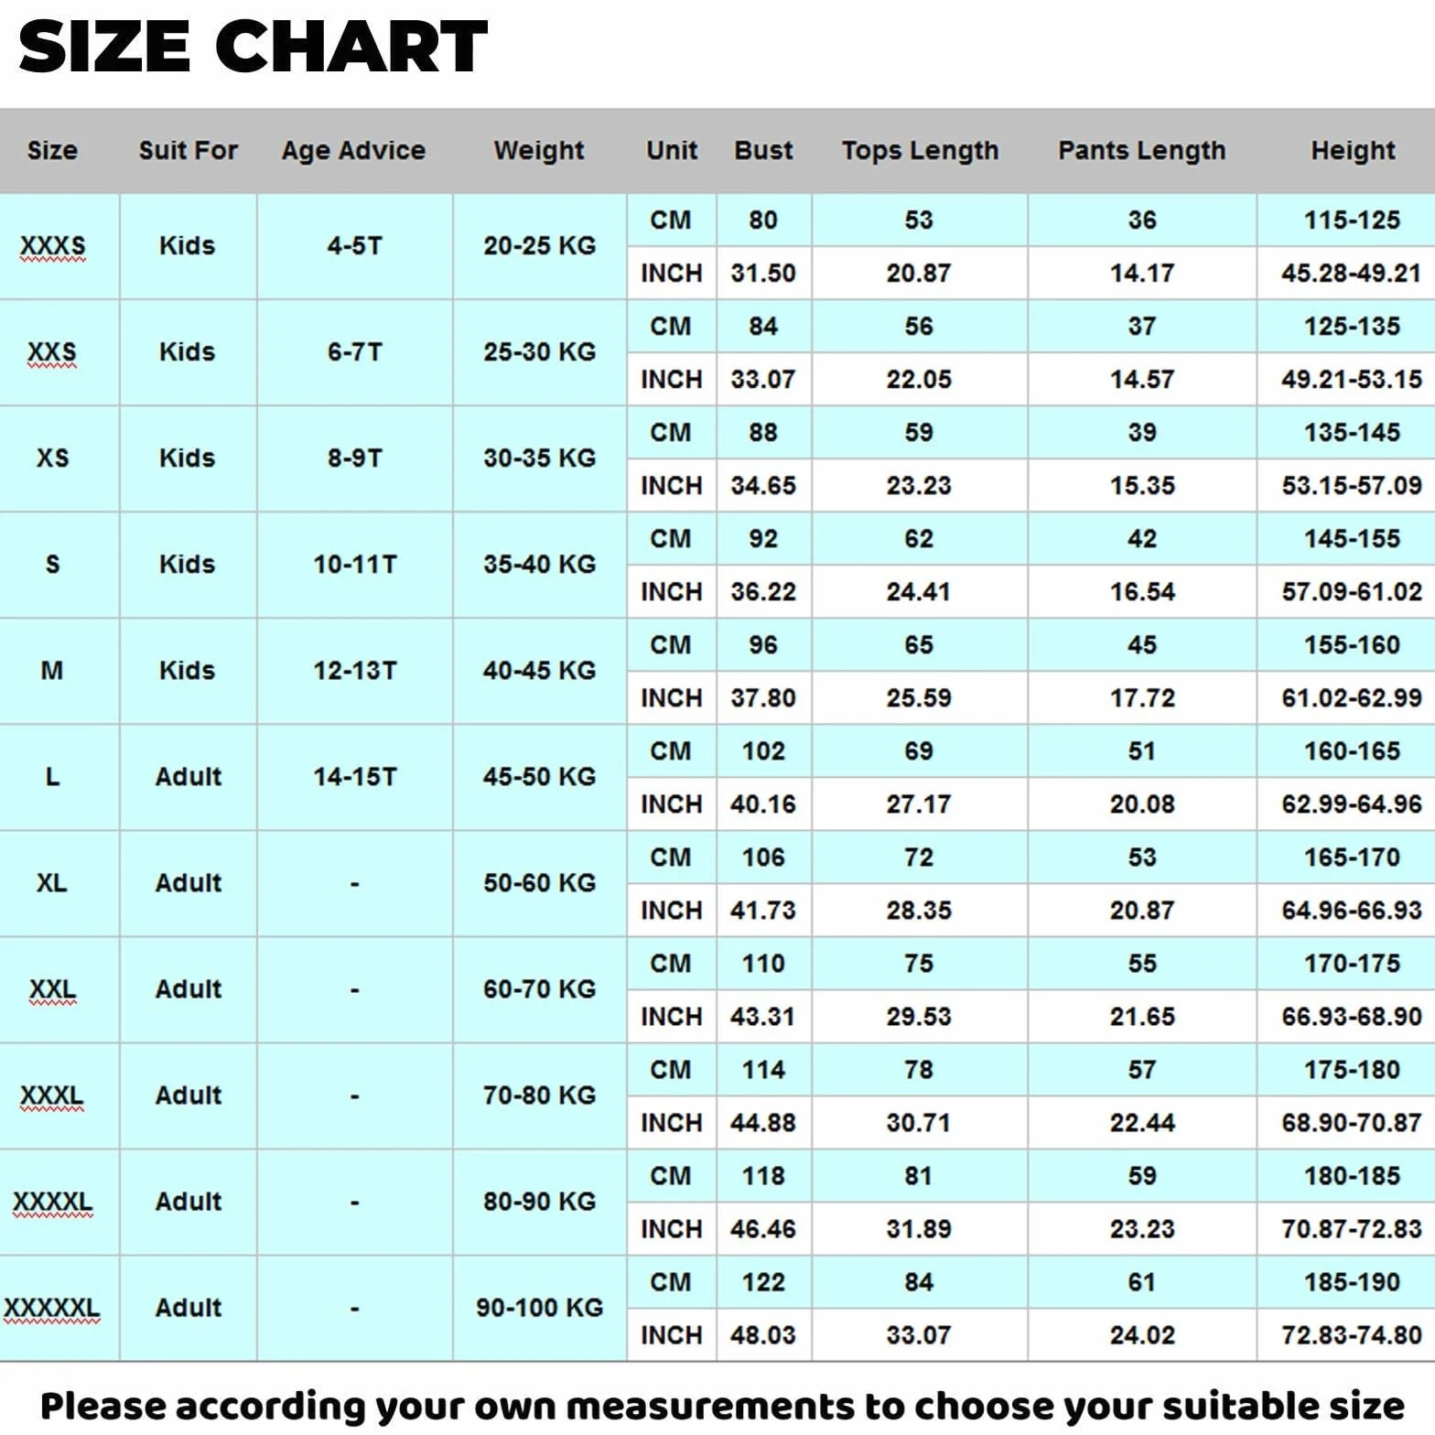
Task: Select the XXXS size cell
Action: coord(52,246)
